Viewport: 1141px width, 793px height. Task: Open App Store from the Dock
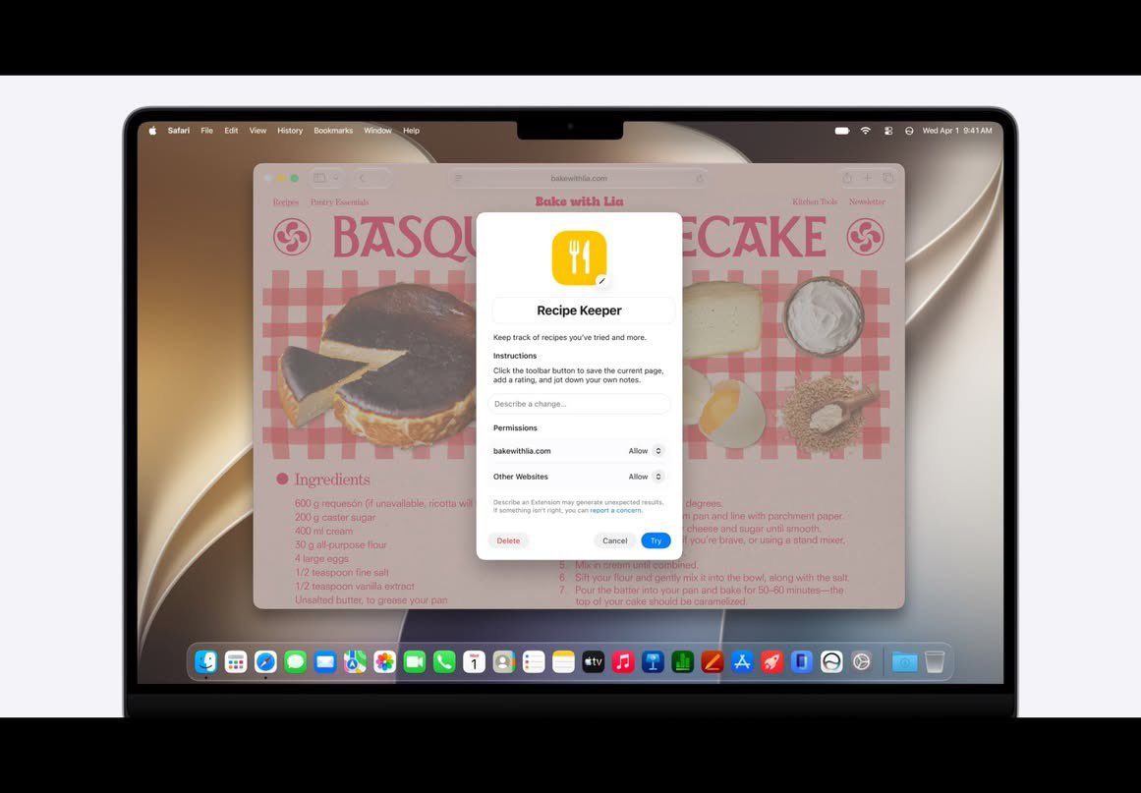click(x=742, y=661)
